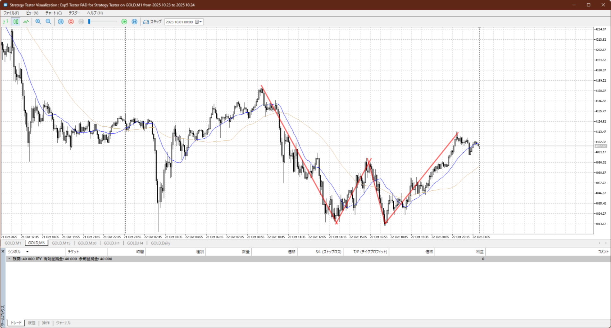This screenshot has height=328, width=611.
Task: Pause the strategy tester visualization
Action: [61, 22]
